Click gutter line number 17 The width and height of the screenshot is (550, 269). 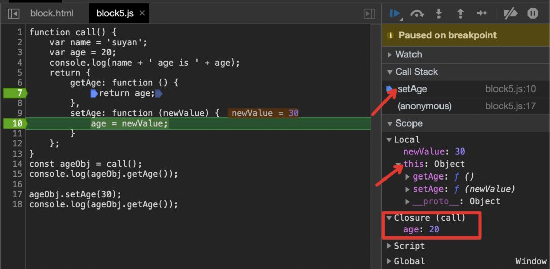[x=17, y=194]
